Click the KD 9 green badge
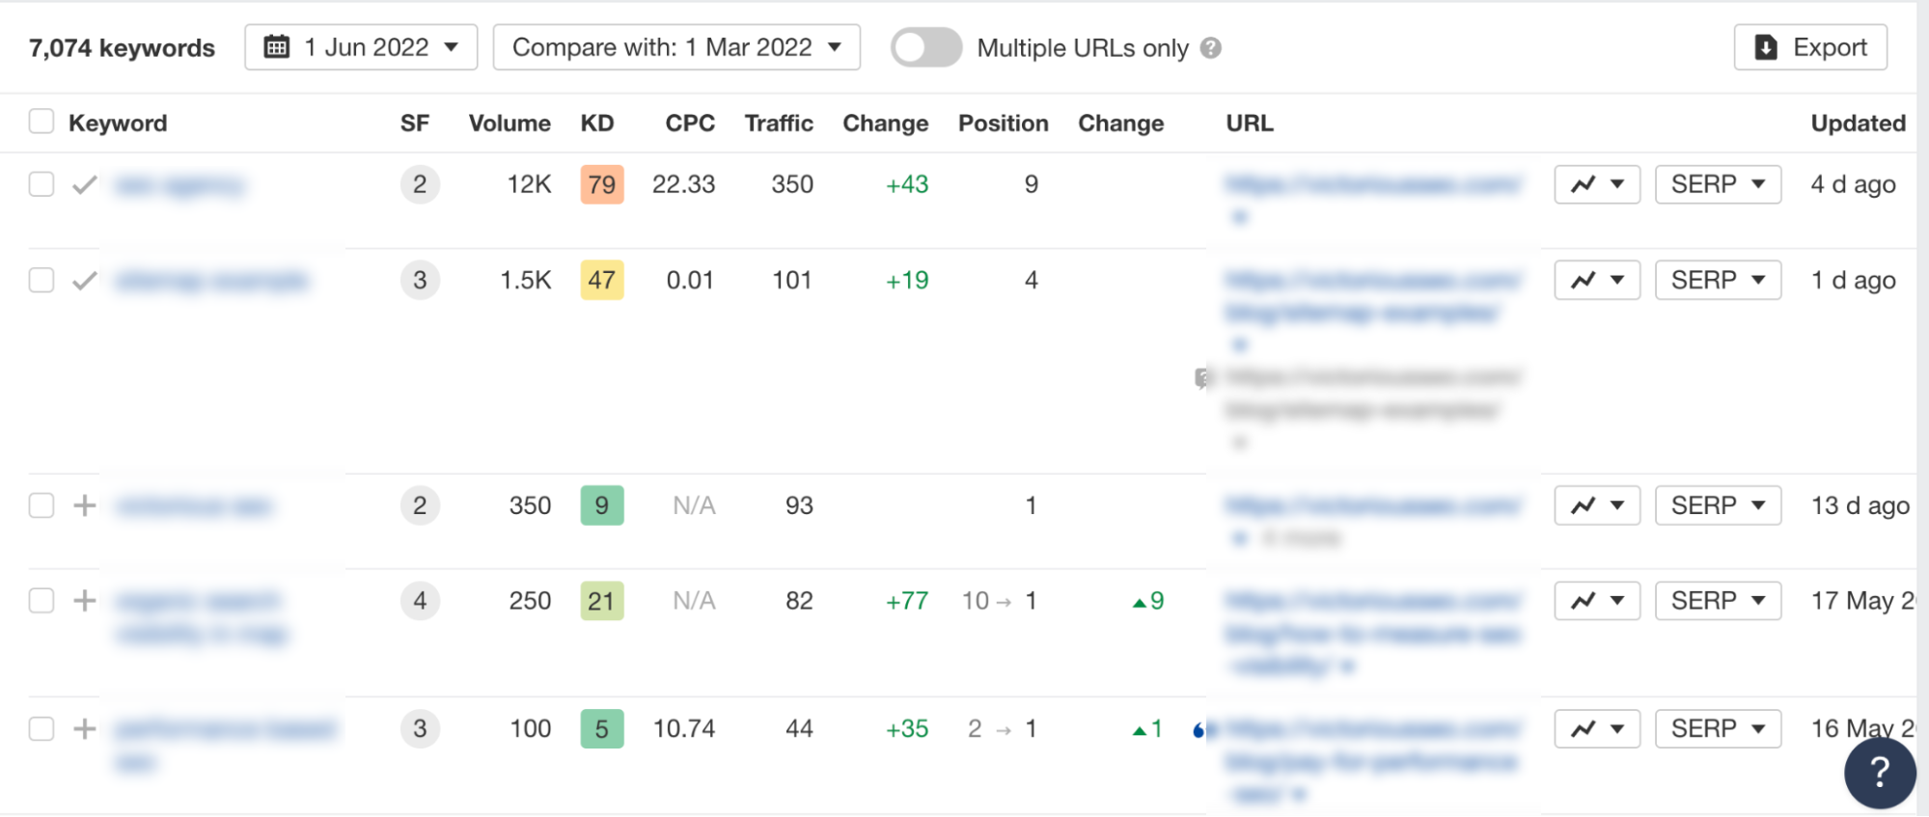 pos(602,505)
